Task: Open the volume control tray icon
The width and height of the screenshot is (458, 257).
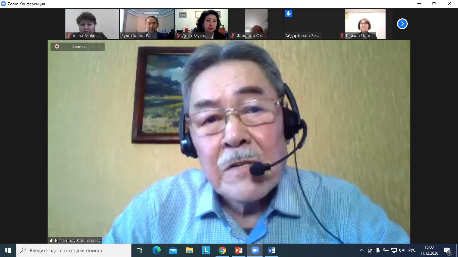Action: coord(402,250)
